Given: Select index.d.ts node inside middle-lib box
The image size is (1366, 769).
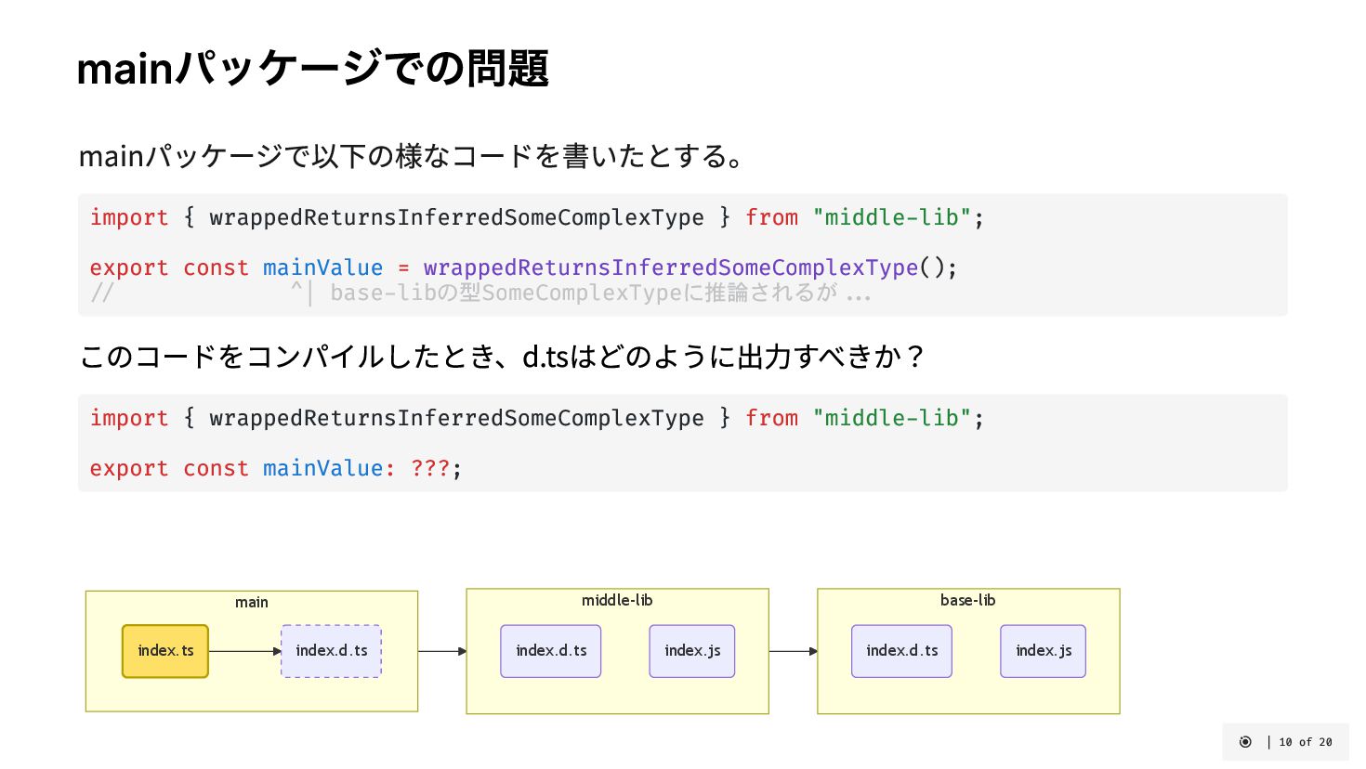Looking at the screenshot, I should coord(551,651).
